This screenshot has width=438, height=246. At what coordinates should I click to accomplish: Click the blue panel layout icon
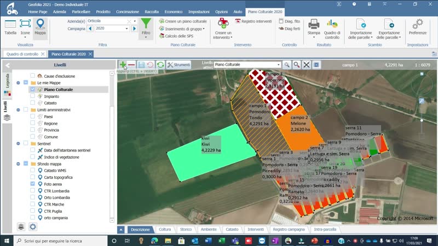click(x=316, y=65)
